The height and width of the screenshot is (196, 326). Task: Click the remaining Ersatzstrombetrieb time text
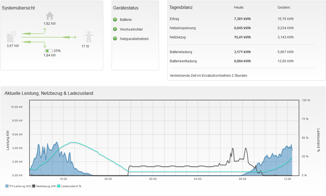coord(208,76)
